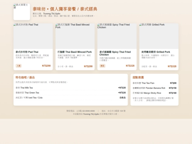Click the popular tag on Pad Thai card
The width and height of the screenshot is (192, 144).
click(18, 66)
